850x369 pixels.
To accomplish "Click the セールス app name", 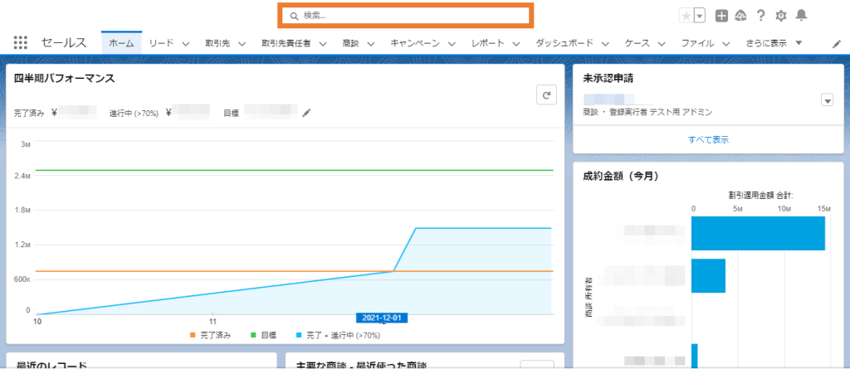I will tap(64, 43).
